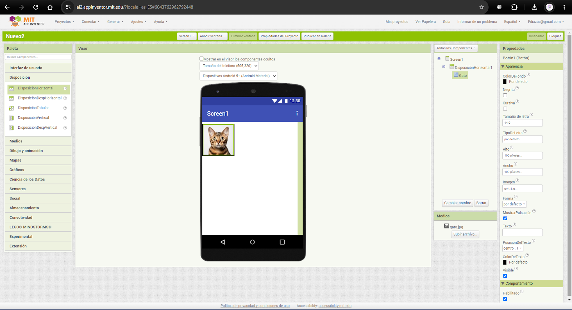The width and height of the screenshot is (572, 310).
Task: Uncheck the Habilitado checkbox
Action: [505, 299]
